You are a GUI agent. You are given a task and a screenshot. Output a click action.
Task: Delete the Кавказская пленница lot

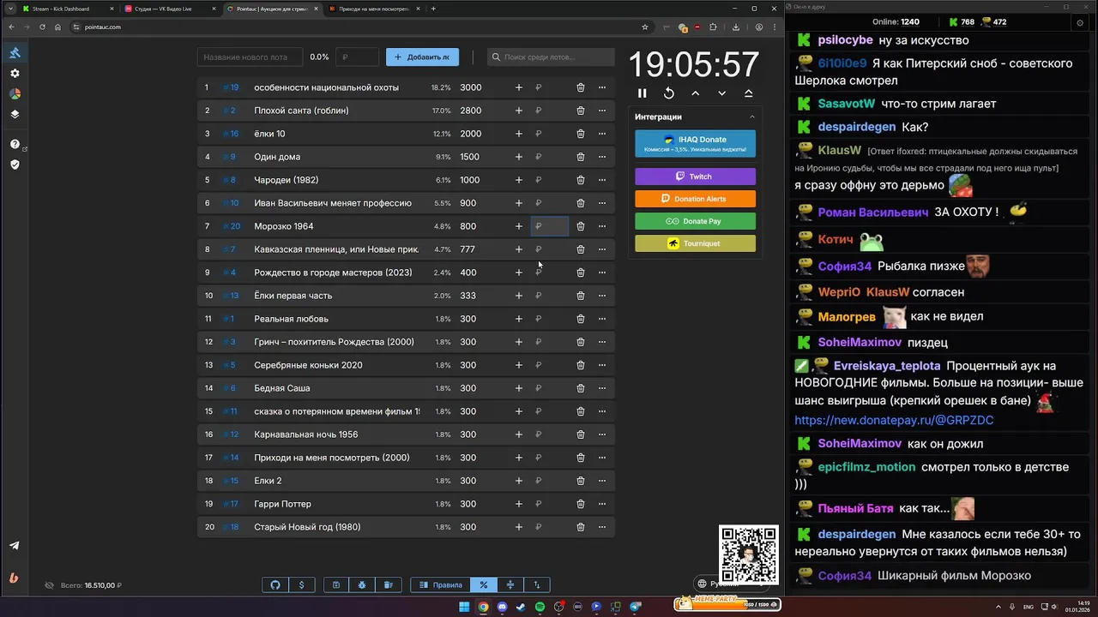coord(581,249)
